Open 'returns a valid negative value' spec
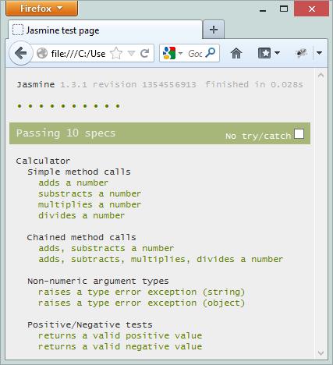333x365 pixels. pyautogui.click(x=120, y=346)
